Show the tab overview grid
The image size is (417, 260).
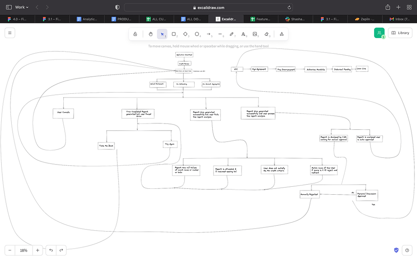(x=409, y=7)
